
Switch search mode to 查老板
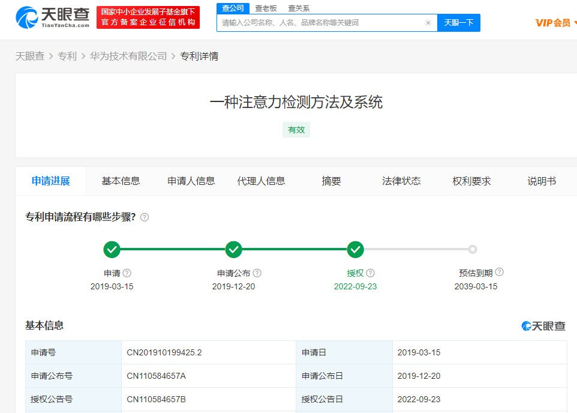point(266,8)
